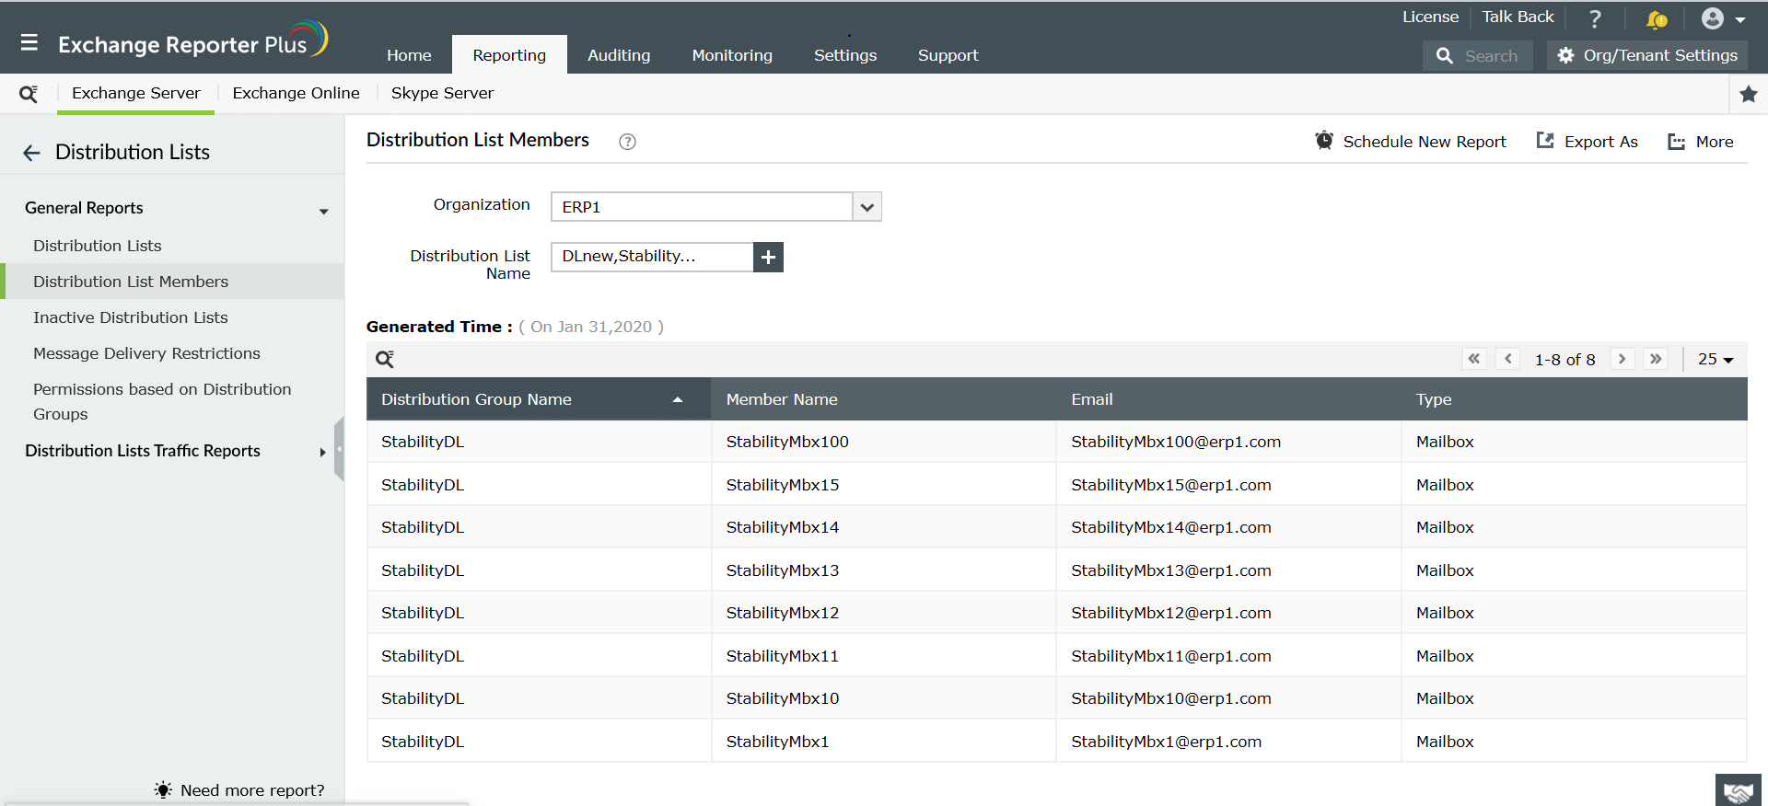The image size is (1768, 806).
Task: Sort by the Email column header
Action: click(x=1092, y=399)
